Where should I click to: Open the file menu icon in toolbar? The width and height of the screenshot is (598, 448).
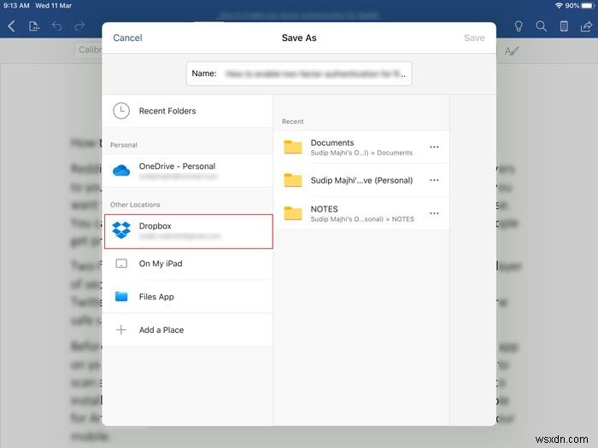click(x=34, y=26)
